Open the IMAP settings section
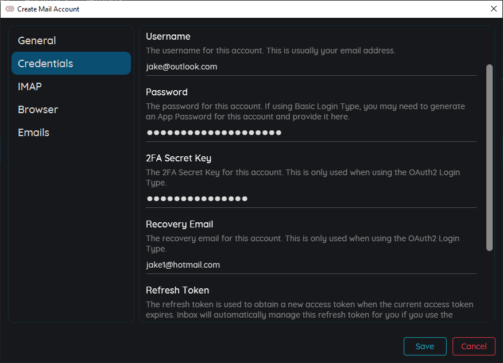This screenshot has height=363, width=503. point(30,86)
